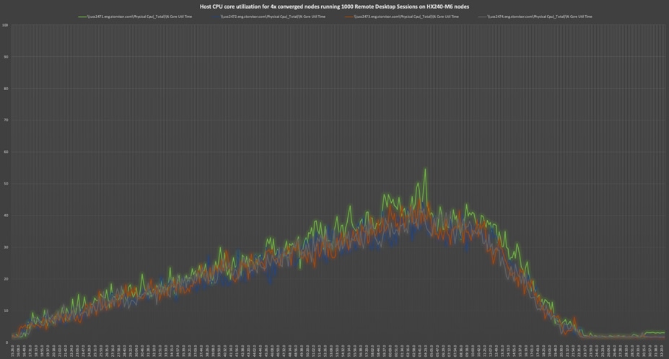The image size is (669, 359).
Task: Click the y-axis label 50
Action: pyautogui.click(x=6, y=184)
